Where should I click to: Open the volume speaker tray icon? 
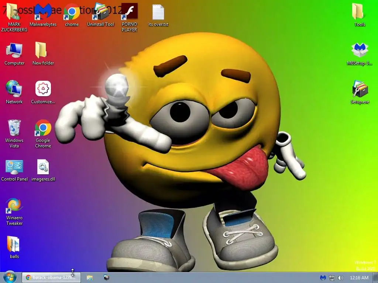340,278
